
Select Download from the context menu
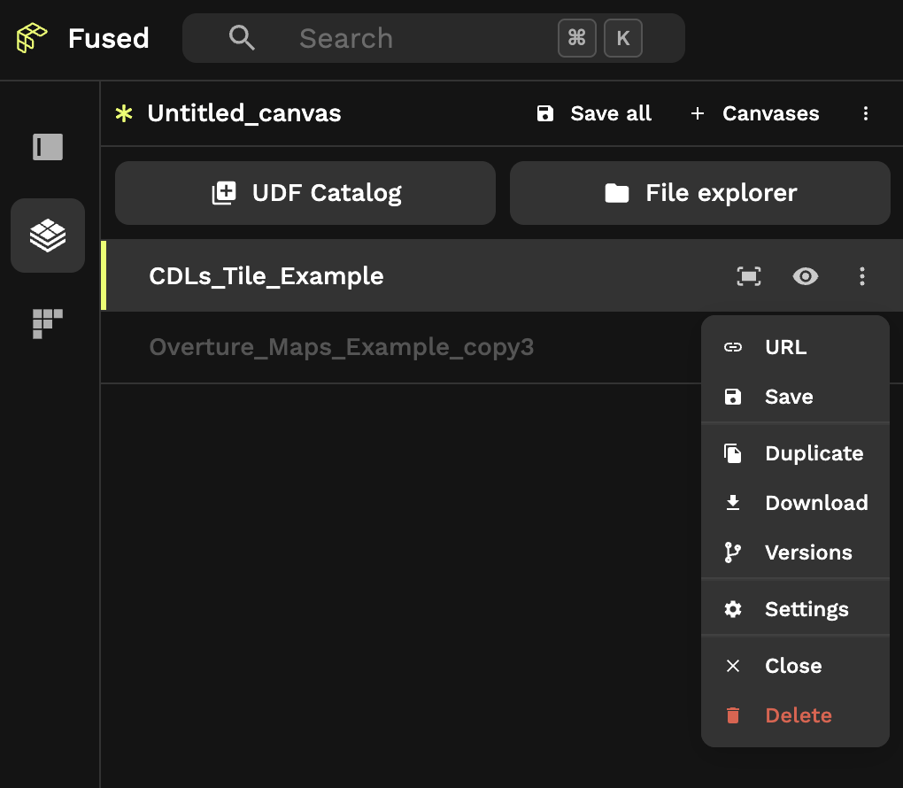click(x=815, y=503)
